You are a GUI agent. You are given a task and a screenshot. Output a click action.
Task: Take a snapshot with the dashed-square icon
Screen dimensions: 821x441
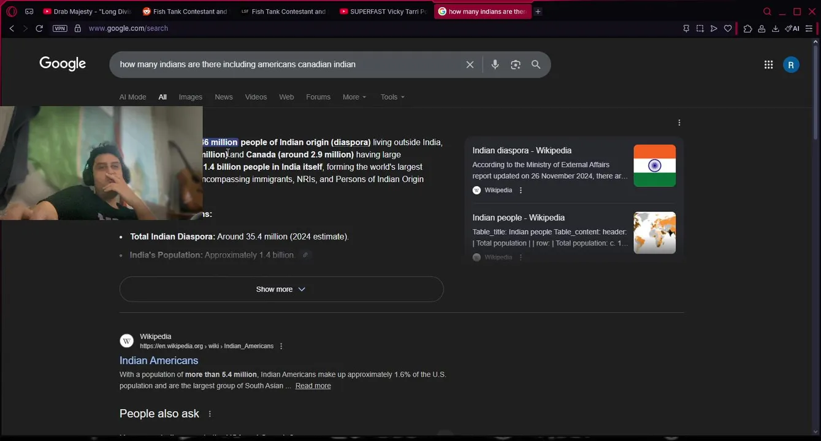pyautogui.click(x=700, y=28)
